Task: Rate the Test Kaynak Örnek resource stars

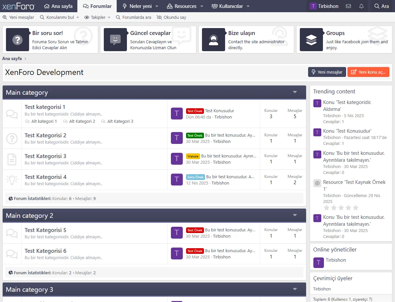Action: [x=341, y=208]
